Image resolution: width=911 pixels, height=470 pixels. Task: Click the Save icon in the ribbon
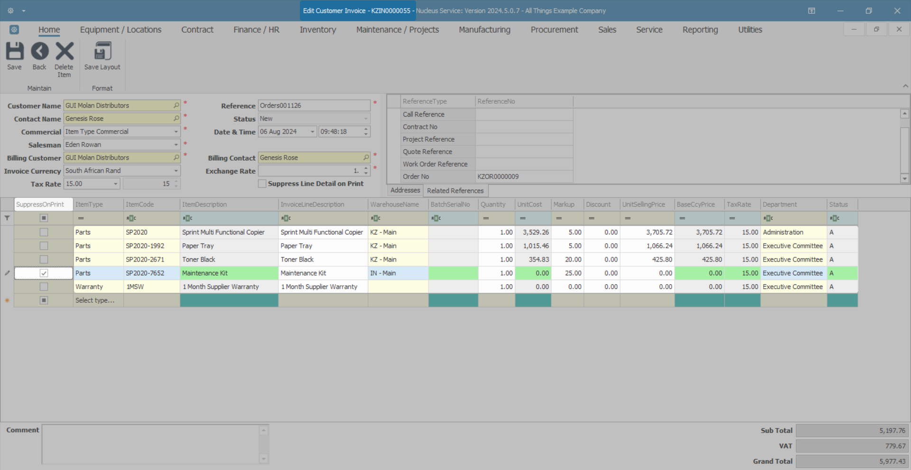[14, 52]
